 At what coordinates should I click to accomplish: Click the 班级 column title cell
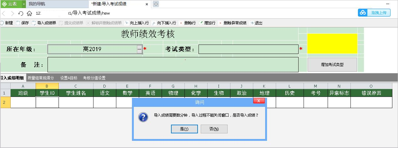[x=23, y=93]
